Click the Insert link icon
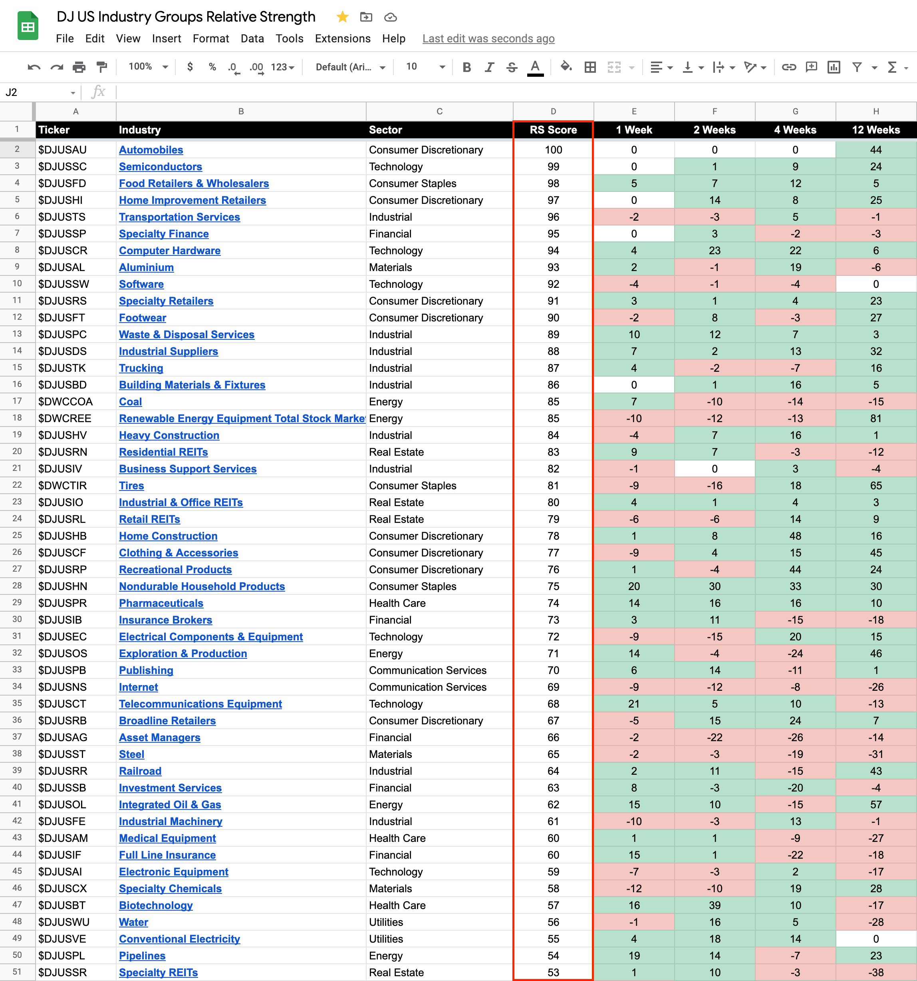917x981 pixels. [x=789, y=67]
